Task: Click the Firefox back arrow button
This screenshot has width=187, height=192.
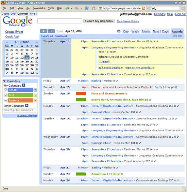Action: [67, 8]
